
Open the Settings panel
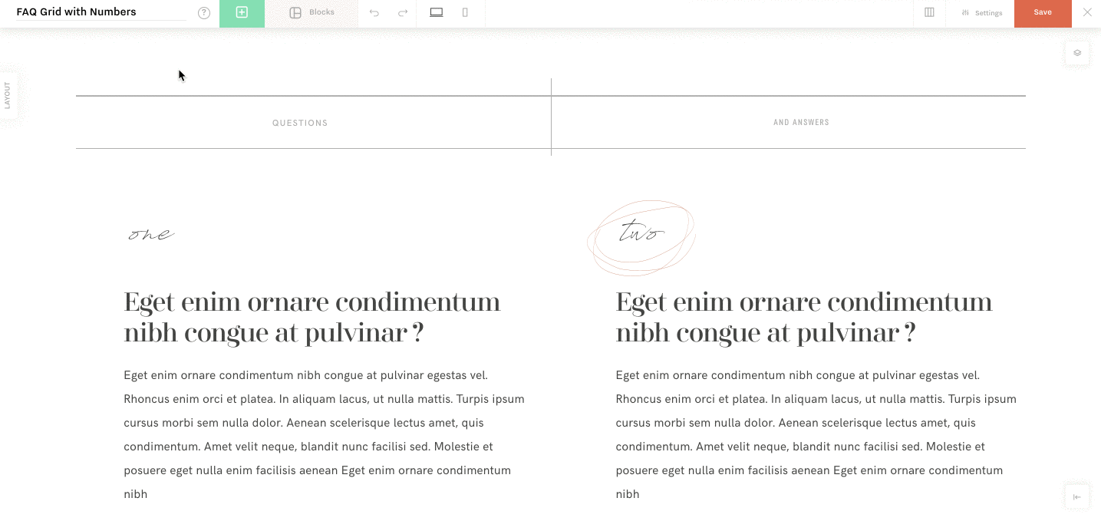click(982, 13)
